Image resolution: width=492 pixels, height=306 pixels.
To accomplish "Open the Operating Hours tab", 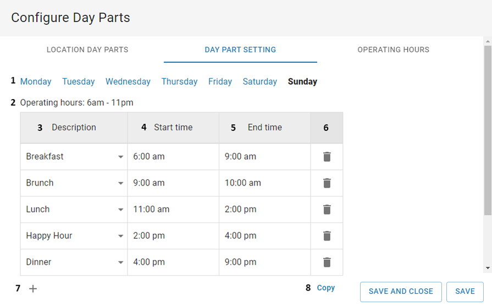I will click(393, 50).
